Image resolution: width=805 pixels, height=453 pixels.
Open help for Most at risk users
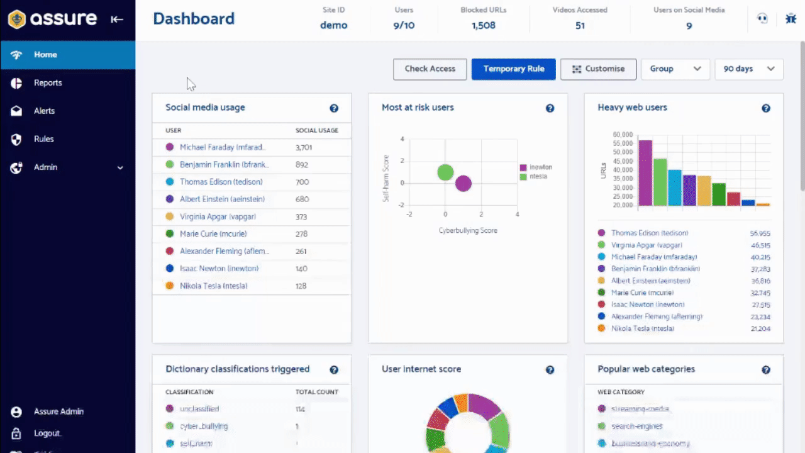tap(550, 108)
